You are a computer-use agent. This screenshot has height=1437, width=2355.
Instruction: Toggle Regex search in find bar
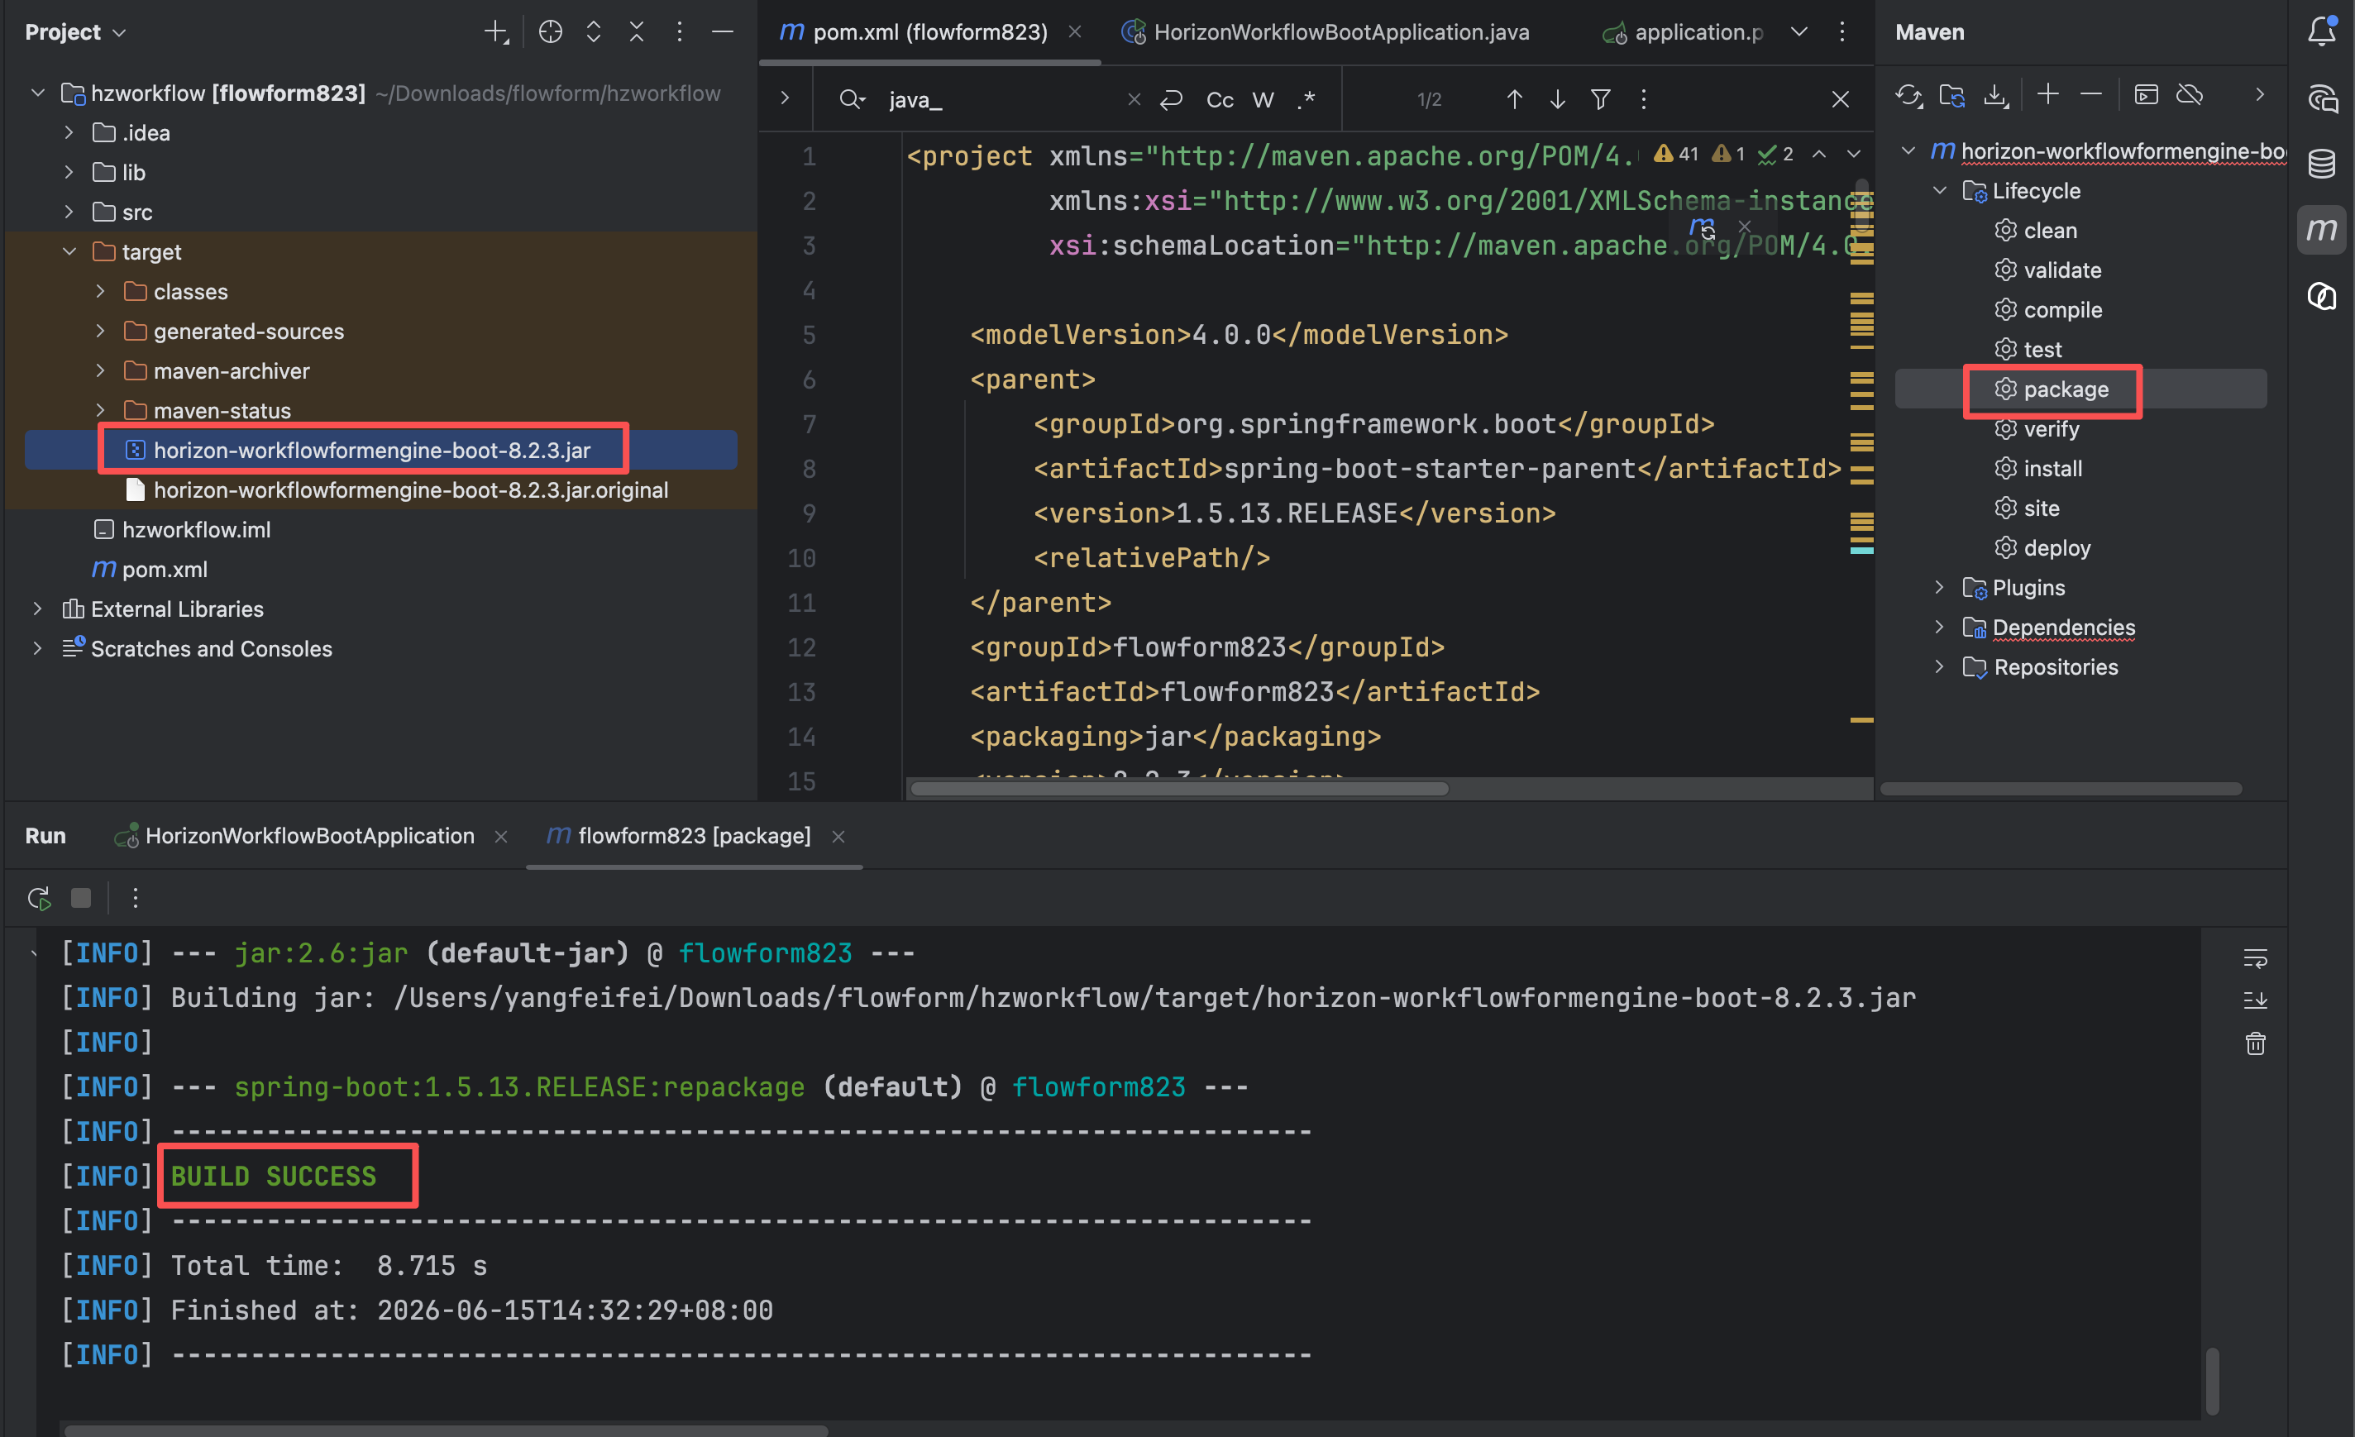(1306, 99)
